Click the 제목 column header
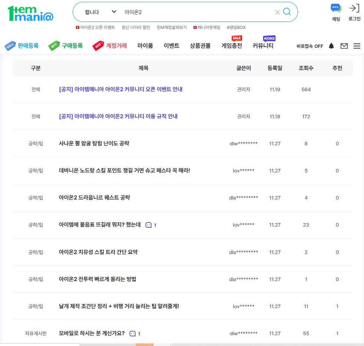The height and width of the screenshot is (346, 364). pos(143,68)
